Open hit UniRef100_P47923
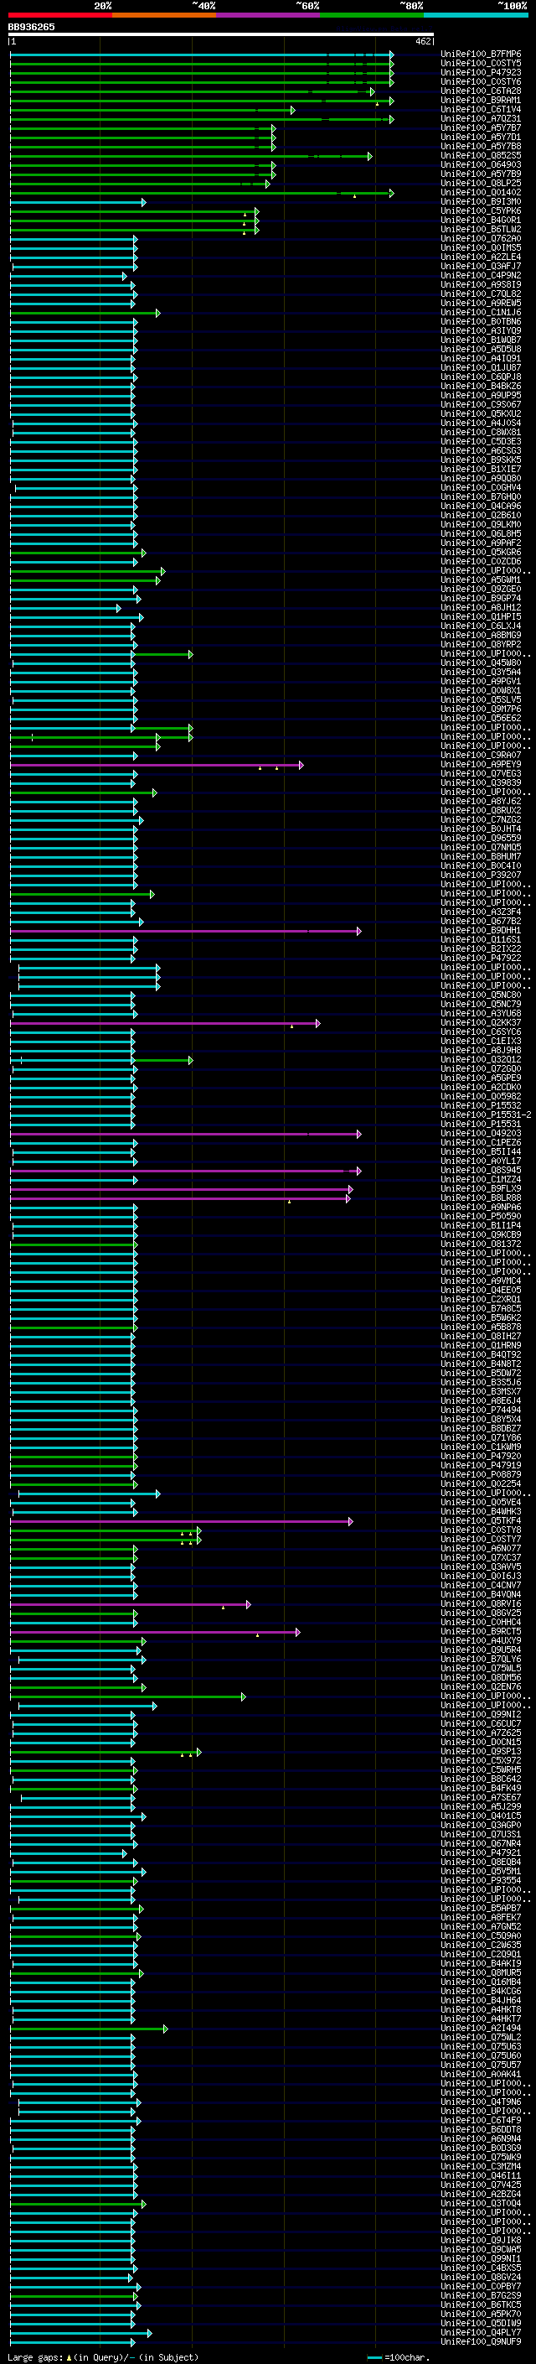Image resolution: width=536 pixels, height=2364 pixels. point(481,72)
